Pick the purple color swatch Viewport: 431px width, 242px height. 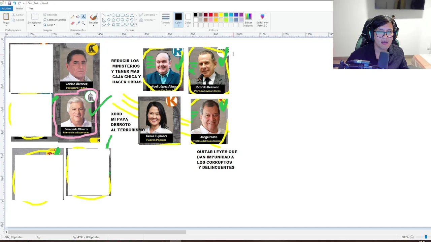point(241,15)
